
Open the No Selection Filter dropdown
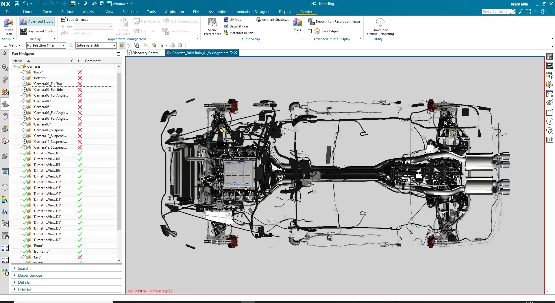click(46, 45)
